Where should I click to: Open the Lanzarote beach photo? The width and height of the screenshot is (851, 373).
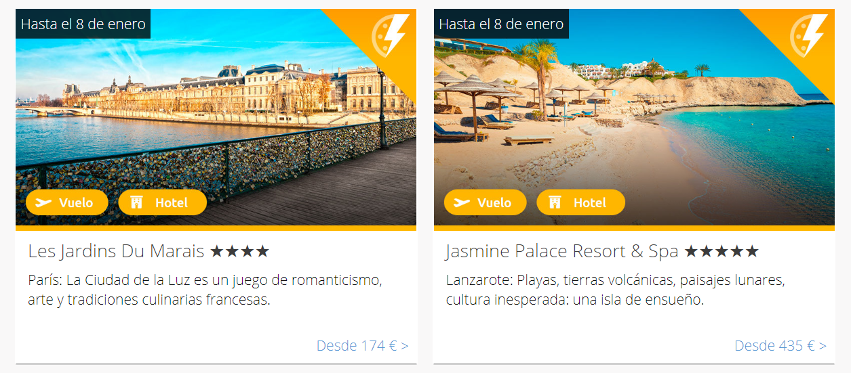pyautogui.click(x=634, y=117)
